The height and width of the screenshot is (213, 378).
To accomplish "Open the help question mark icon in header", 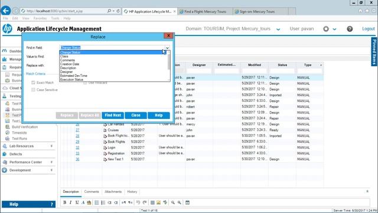I will click(x=350, y=29).
